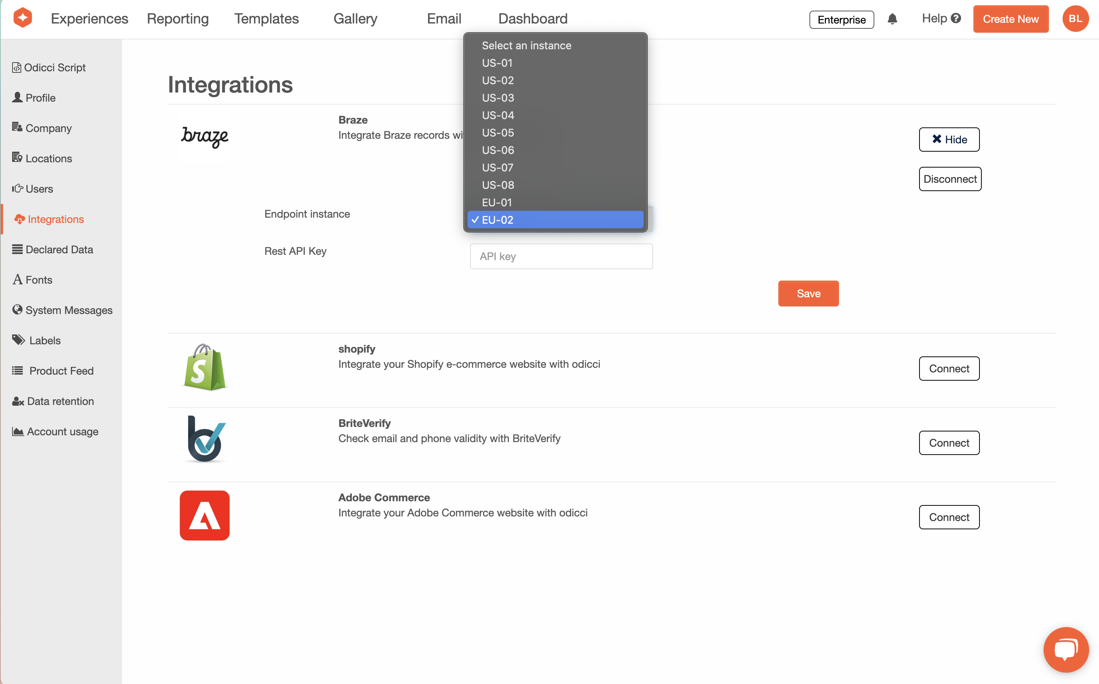Go to Templates in top navigation
1099x684 pixels.
point(266,19)
